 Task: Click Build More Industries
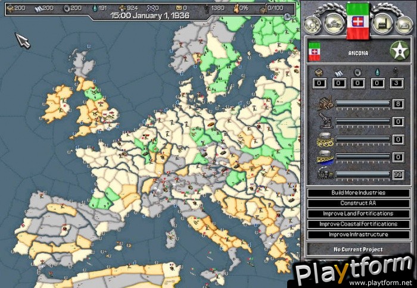point(358,193)
